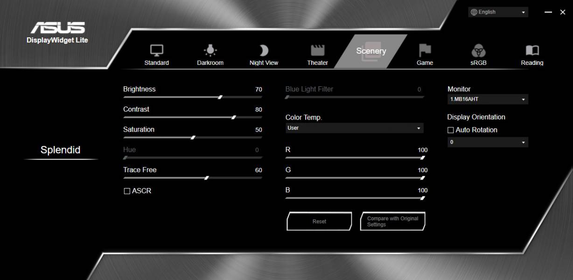Screen dimensions: 573x280
Task: Expand the Monitor 1.MB16AHT dropdown
Action: (488, 99)
